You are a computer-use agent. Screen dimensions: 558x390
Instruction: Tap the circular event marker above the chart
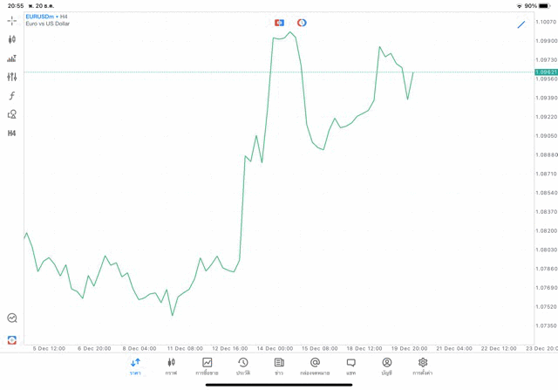pos(302,23)
